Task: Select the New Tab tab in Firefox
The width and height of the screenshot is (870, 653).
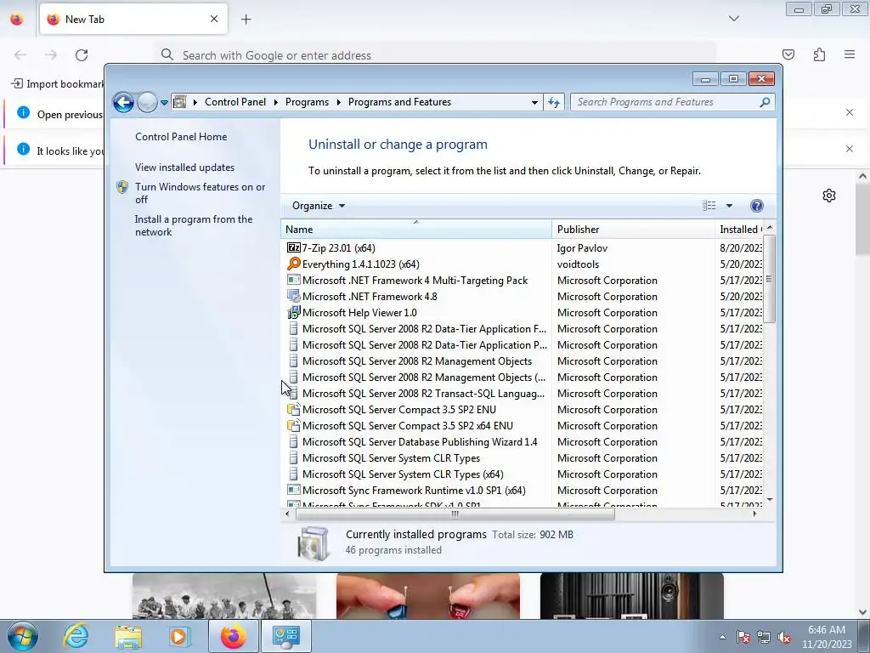Action: coord(133,20)
